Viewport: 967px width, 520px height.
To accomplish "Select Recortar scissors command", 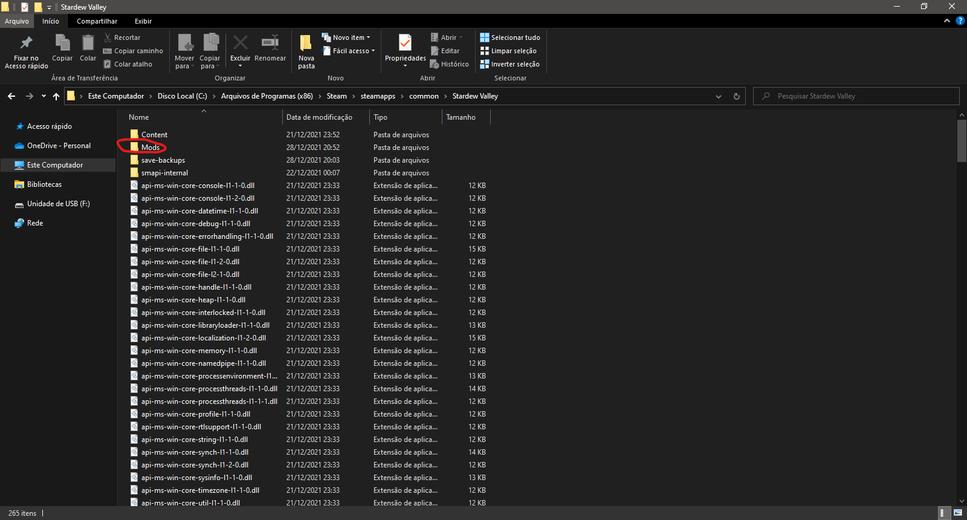I will pos(121,37).
